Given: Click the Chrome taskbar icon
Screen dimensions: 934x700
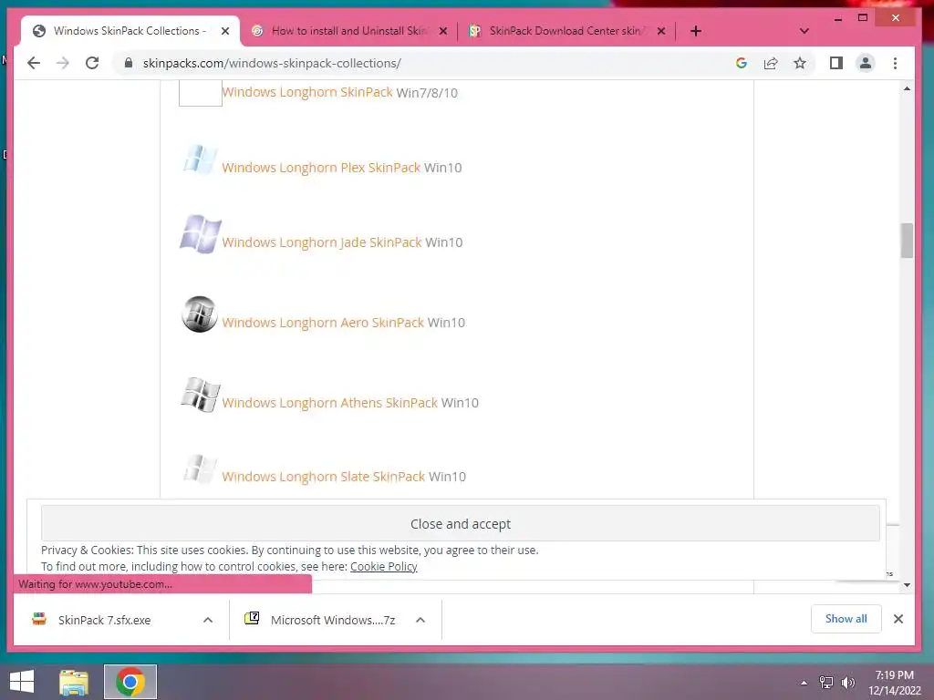Looking at the screenshot, I should coord(130,682).
